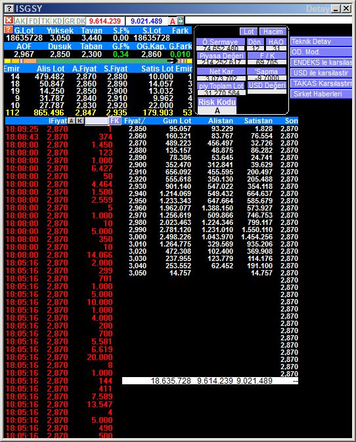Switch to the Lot view
This screenshot has height=442, width=356.
[248, 31]
